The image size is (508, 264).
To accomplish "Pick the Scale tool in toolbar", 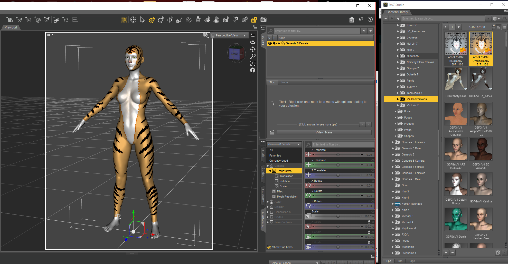I will click(x=179, y=20).
